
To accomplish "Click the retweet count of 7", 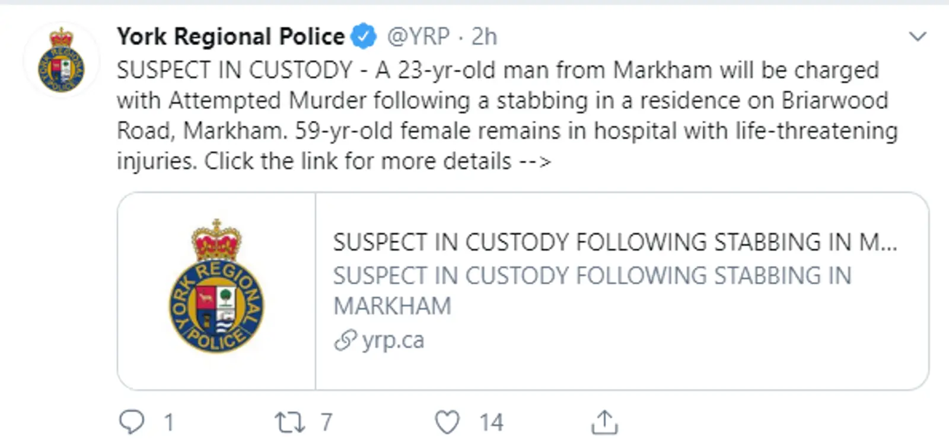I will [326, 422].
